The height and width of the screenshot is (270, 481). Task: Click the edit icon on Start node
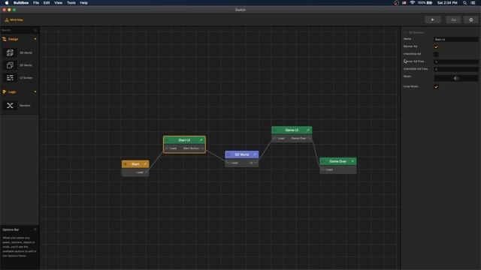(x=145, y=164)
